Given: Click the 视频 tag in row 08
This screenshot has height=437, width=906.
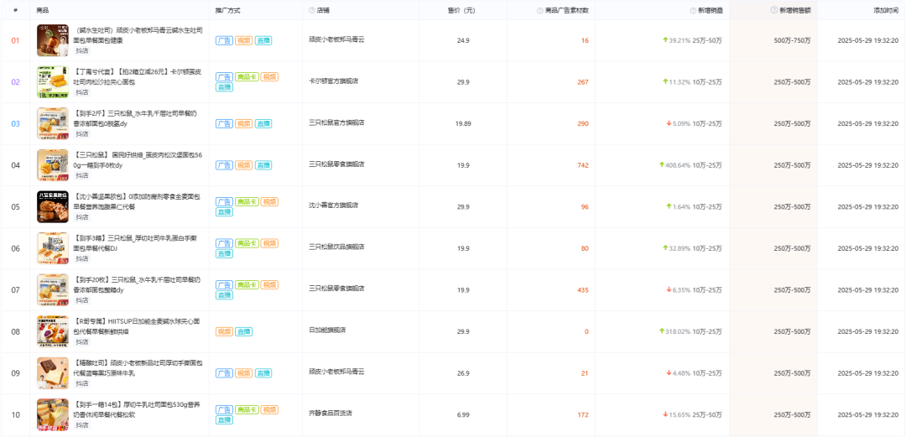Looking at the screenshot, I should pos(224,332).
